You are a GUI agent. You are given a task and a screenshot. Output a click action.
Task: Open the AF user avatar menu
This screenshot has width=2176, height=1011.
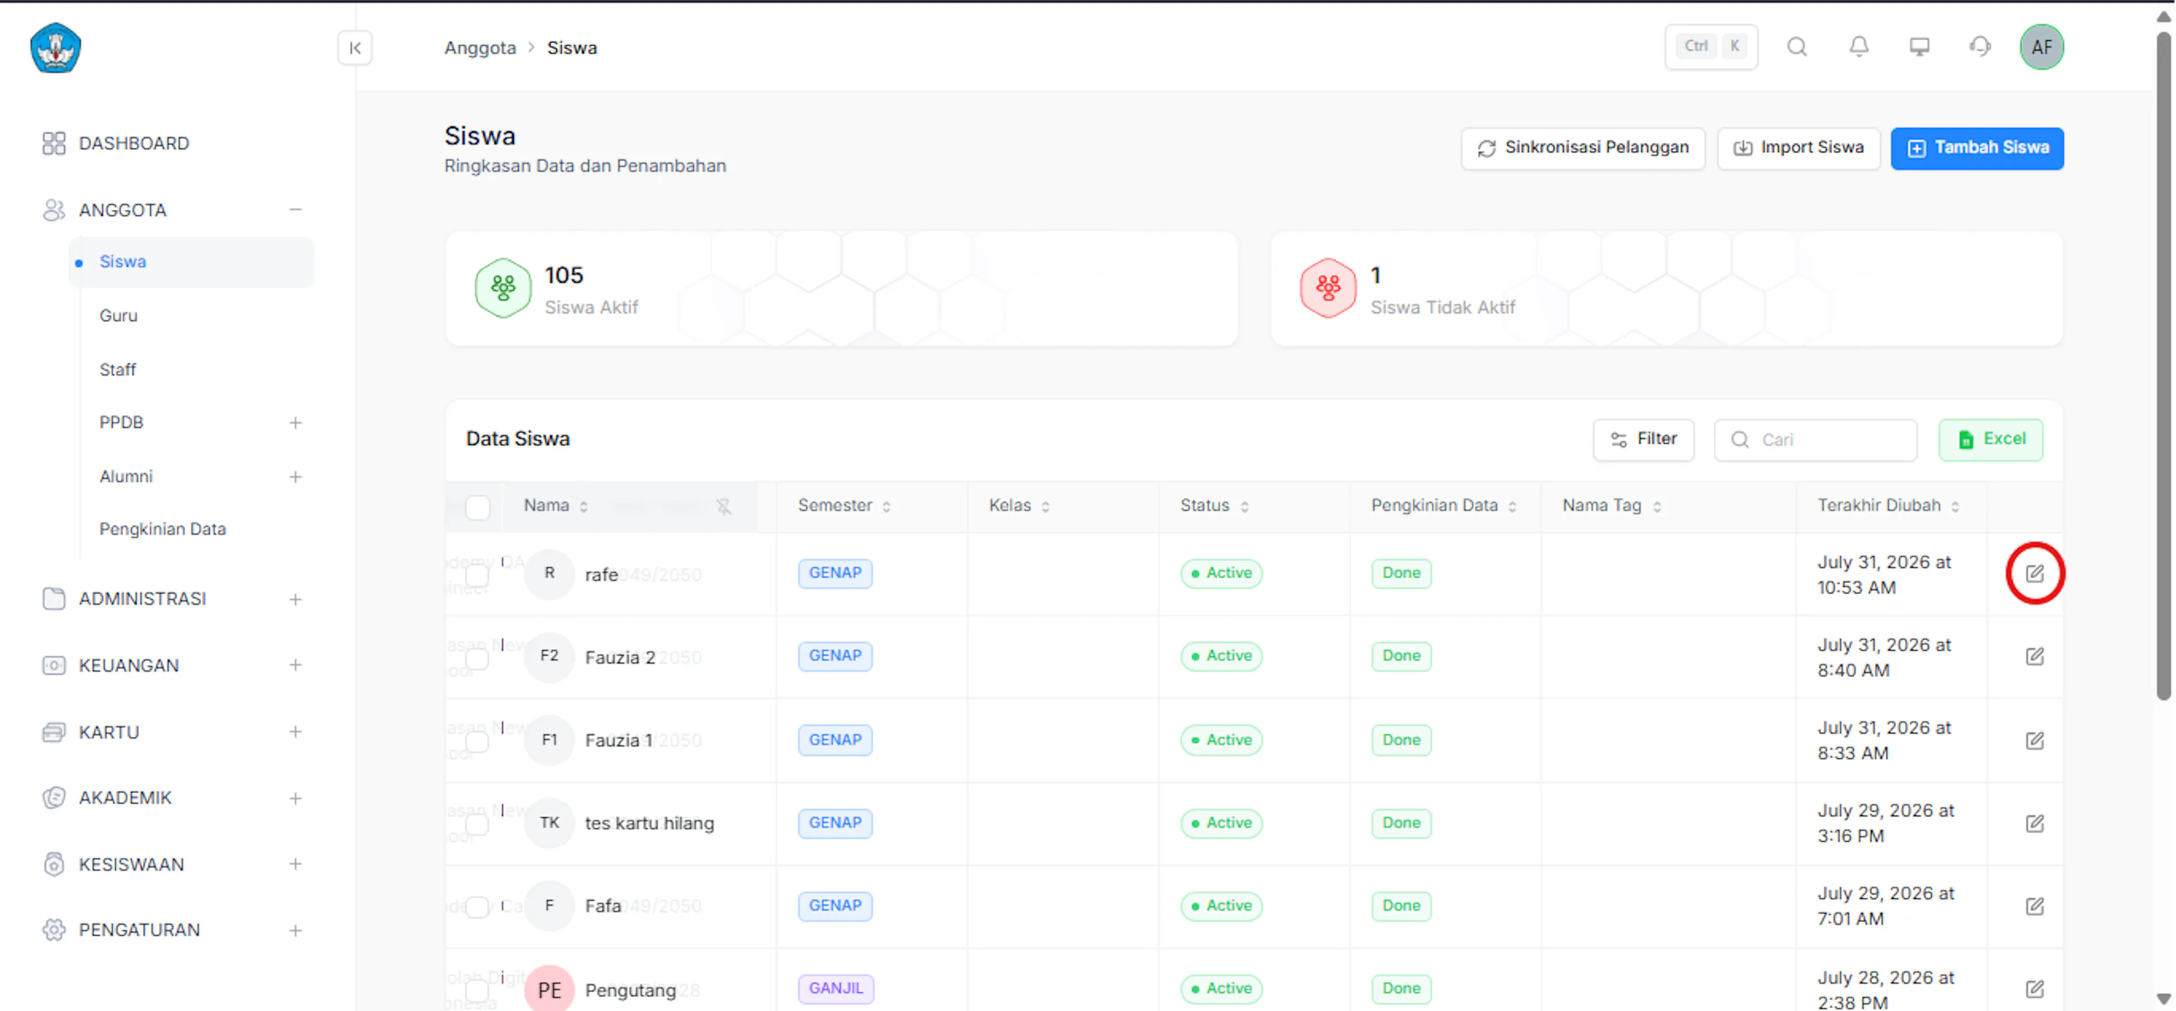[2042, 48]
